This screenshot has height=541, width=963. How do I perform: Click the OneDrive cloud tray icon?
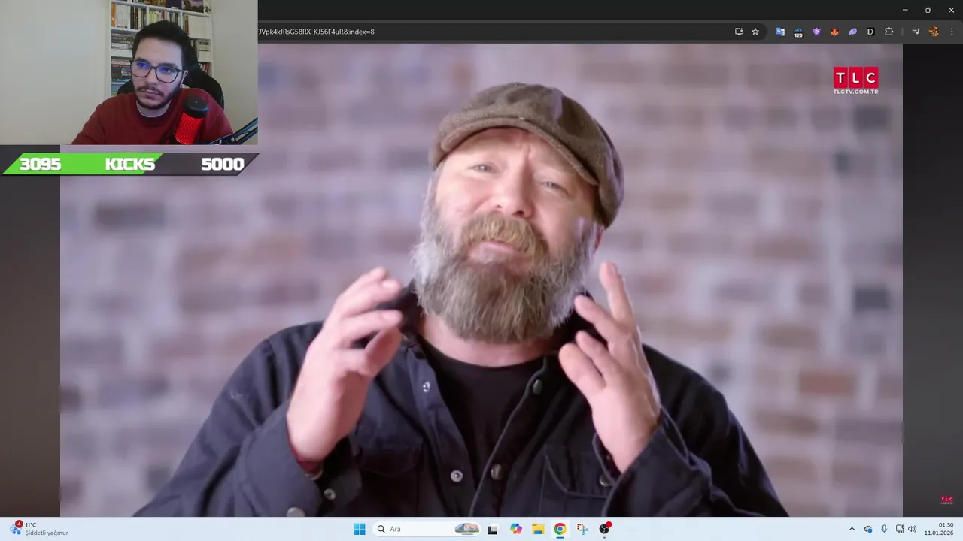[868, 529]
